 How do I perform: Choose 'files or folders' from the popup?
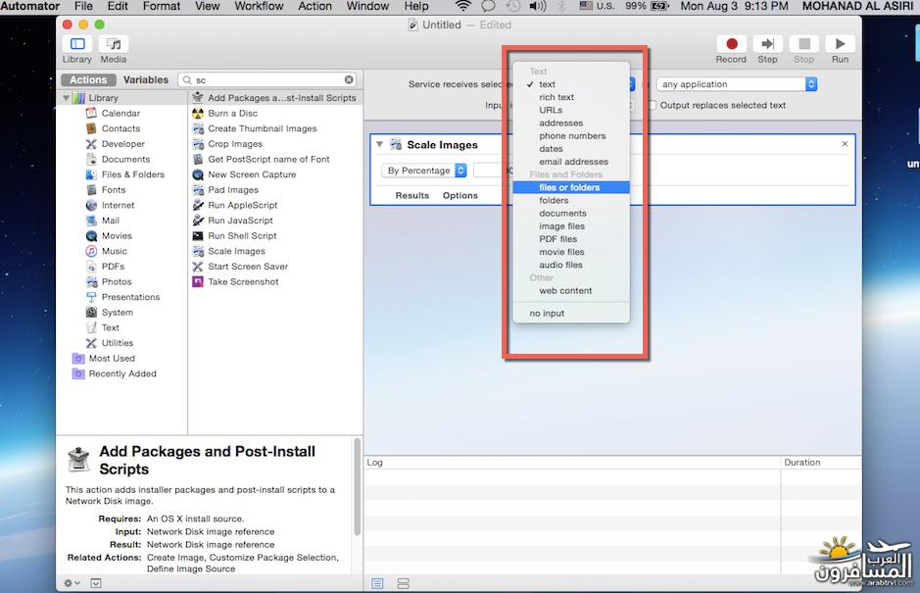click(x=571, y=187)
